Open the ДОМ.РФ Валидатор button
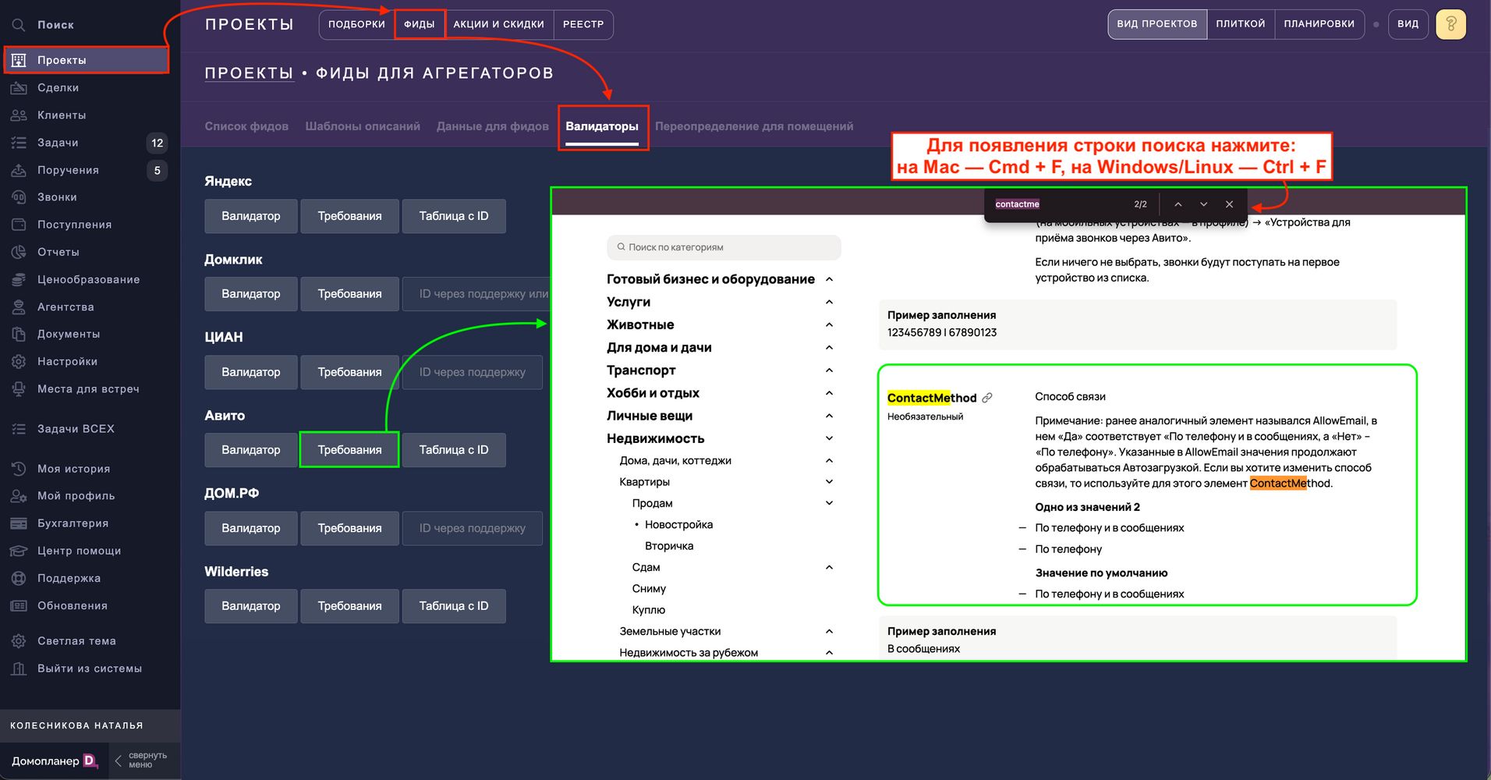 pos(251,528)
